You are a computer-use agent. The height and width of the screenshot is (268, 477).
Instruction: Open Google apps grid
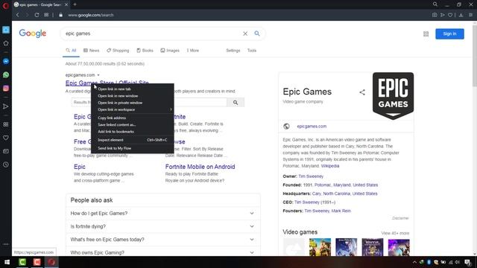coord(426,34)
